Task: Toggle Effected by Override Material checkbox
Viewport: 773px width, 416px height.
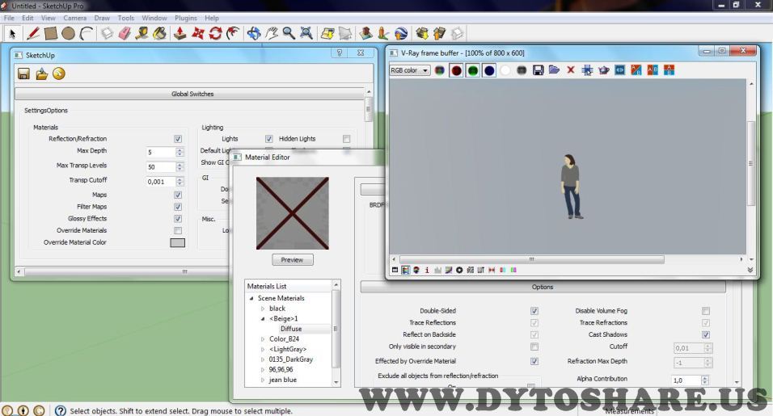Action: (534, 361)
